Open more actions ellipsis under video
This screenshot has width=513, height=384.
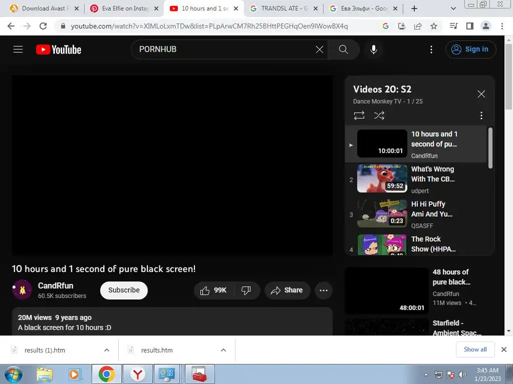pyautogui.click(x=324, y=290)
